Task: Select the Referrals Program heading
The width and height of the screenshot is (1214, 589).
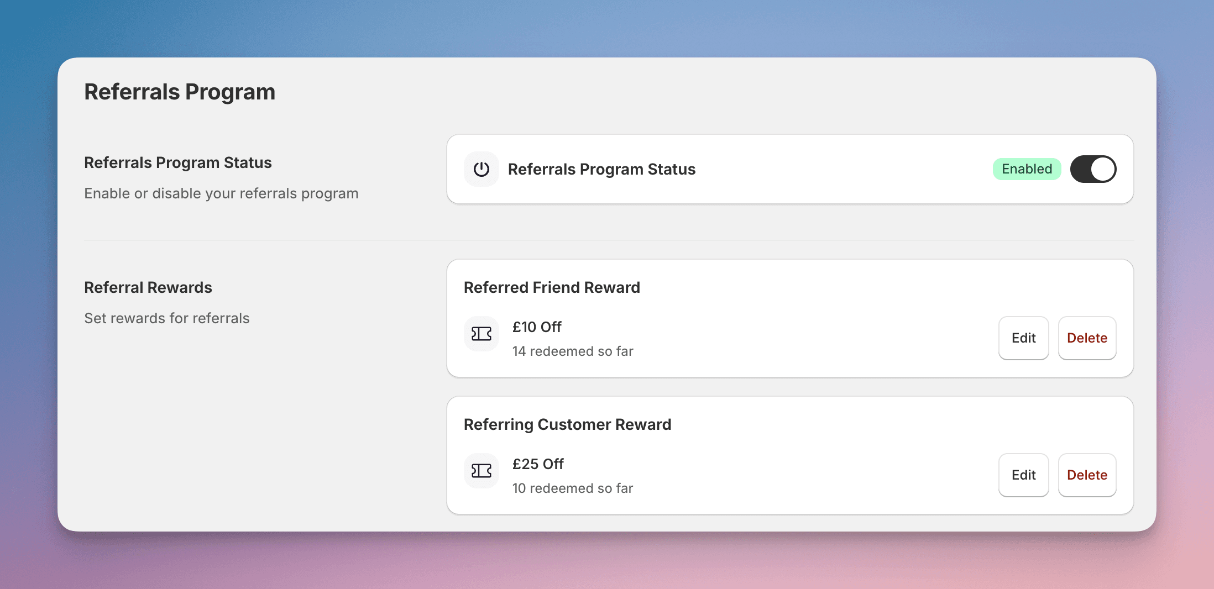Action: 180,92
